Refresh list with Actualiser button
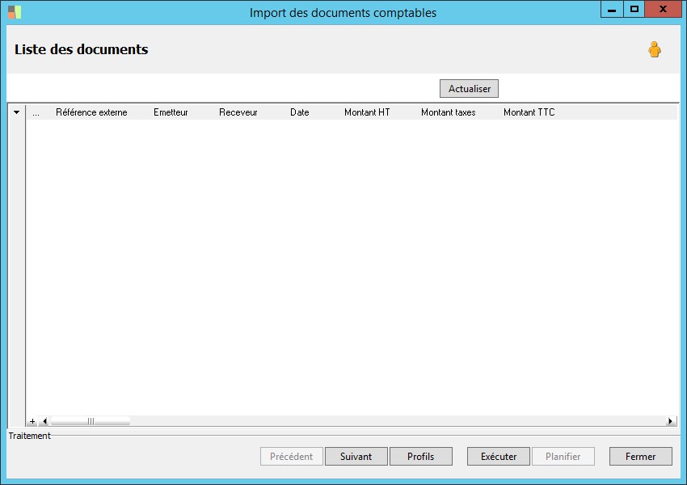Viewport: 687px width, 485px height. [470, 88]
